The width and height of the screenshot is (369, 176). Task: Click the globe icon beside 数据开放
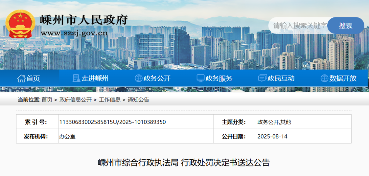(x=324, y=78)
